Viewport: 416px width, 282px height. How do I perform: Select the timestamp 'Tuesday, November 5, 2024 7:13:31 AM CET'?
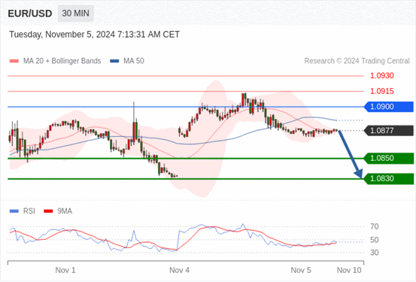coord(95,35)
